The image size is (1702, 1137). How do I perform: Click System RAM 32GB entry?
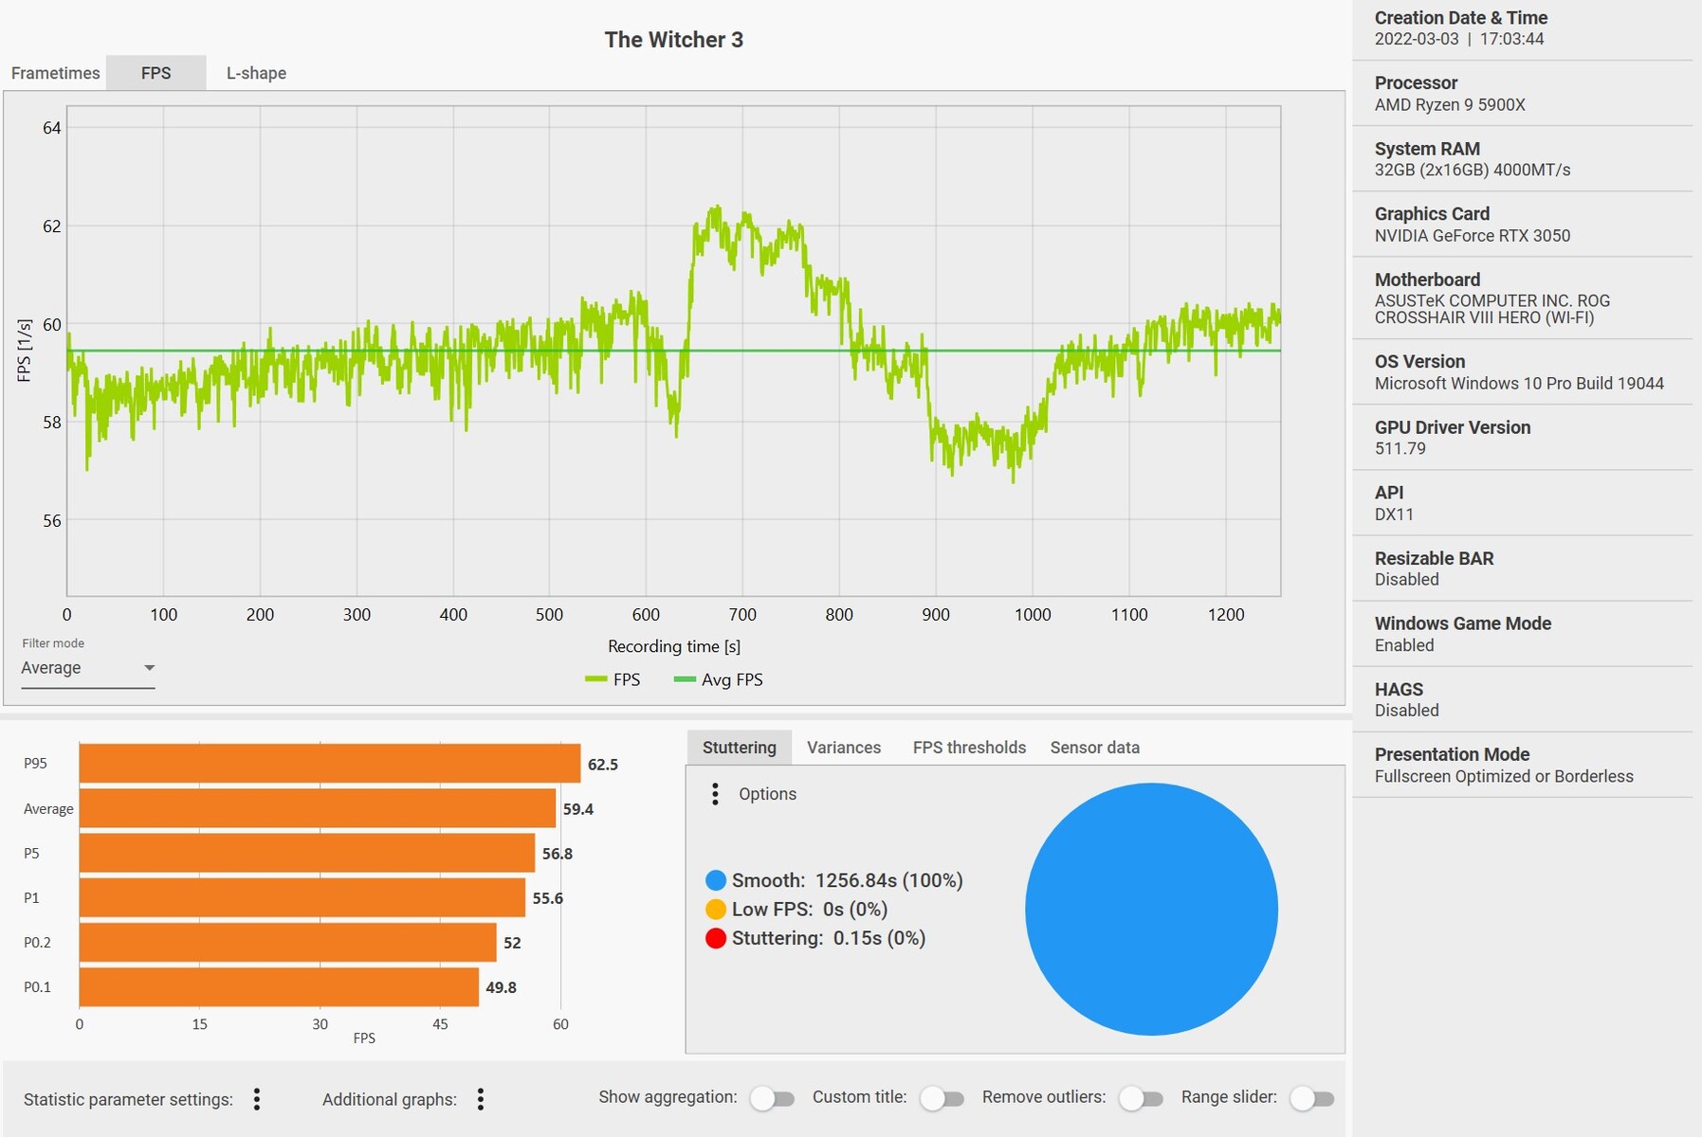coord(1523,159)
